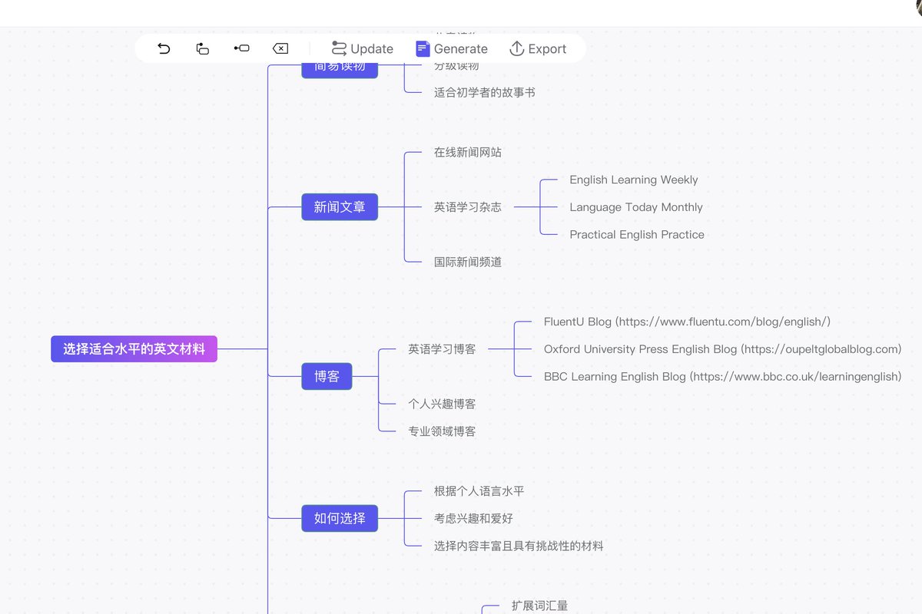Viewport: 922px width, 614px height.
Task: Click the 个人兴趣博客 topic
Action: 442,404
